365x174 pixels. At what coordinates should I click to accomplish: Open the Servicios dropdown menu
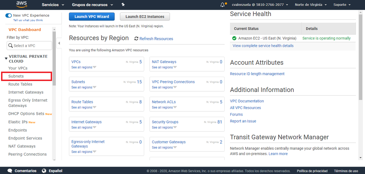click(x=53, y=5)
